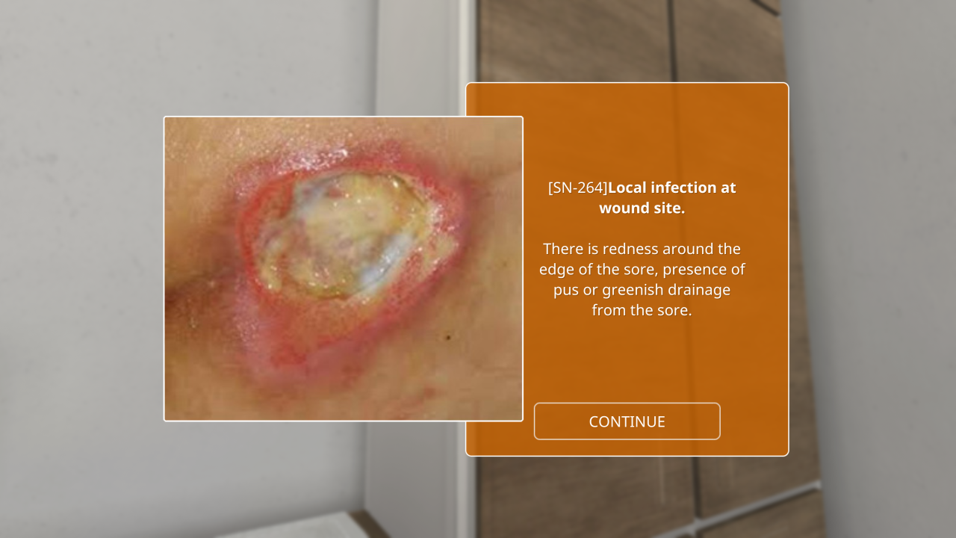Click the 'from the sore.' text line

point(642,310)
